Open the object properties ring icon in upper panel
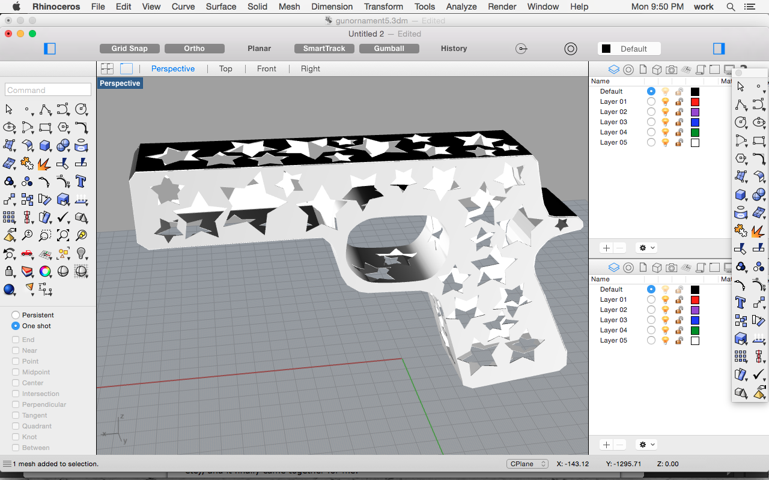Screen dimensions: 769x480 (x=628, y=69)
